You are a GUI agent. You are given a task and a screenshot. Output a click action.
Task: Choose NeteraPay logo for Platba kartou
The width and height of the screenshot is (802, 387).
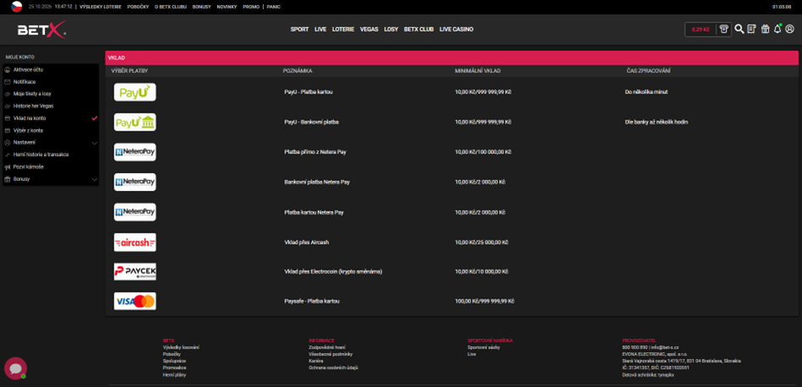(x=135, y=212)
